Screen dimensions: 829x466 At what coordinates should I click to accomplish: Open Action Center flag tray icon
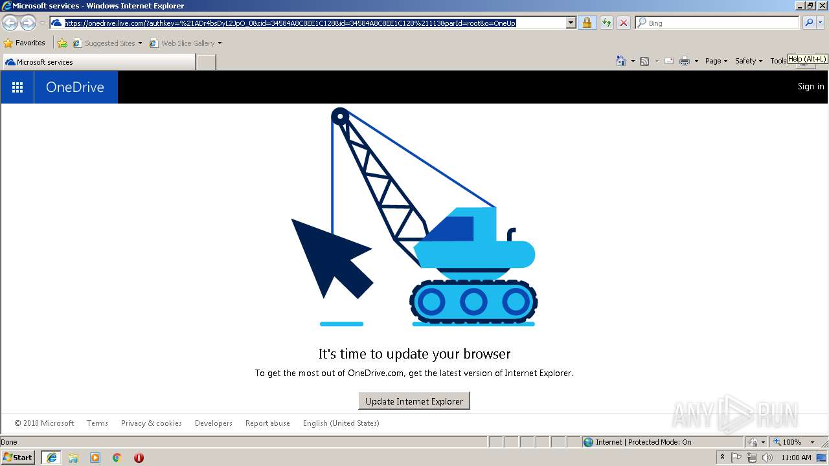(x=736, y=458)
